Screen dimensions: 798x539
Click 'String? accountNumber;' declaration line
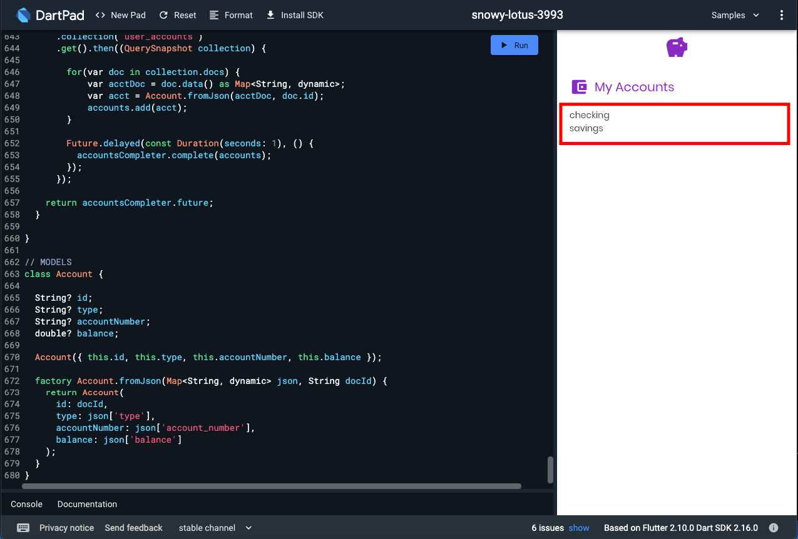(93, 321)
